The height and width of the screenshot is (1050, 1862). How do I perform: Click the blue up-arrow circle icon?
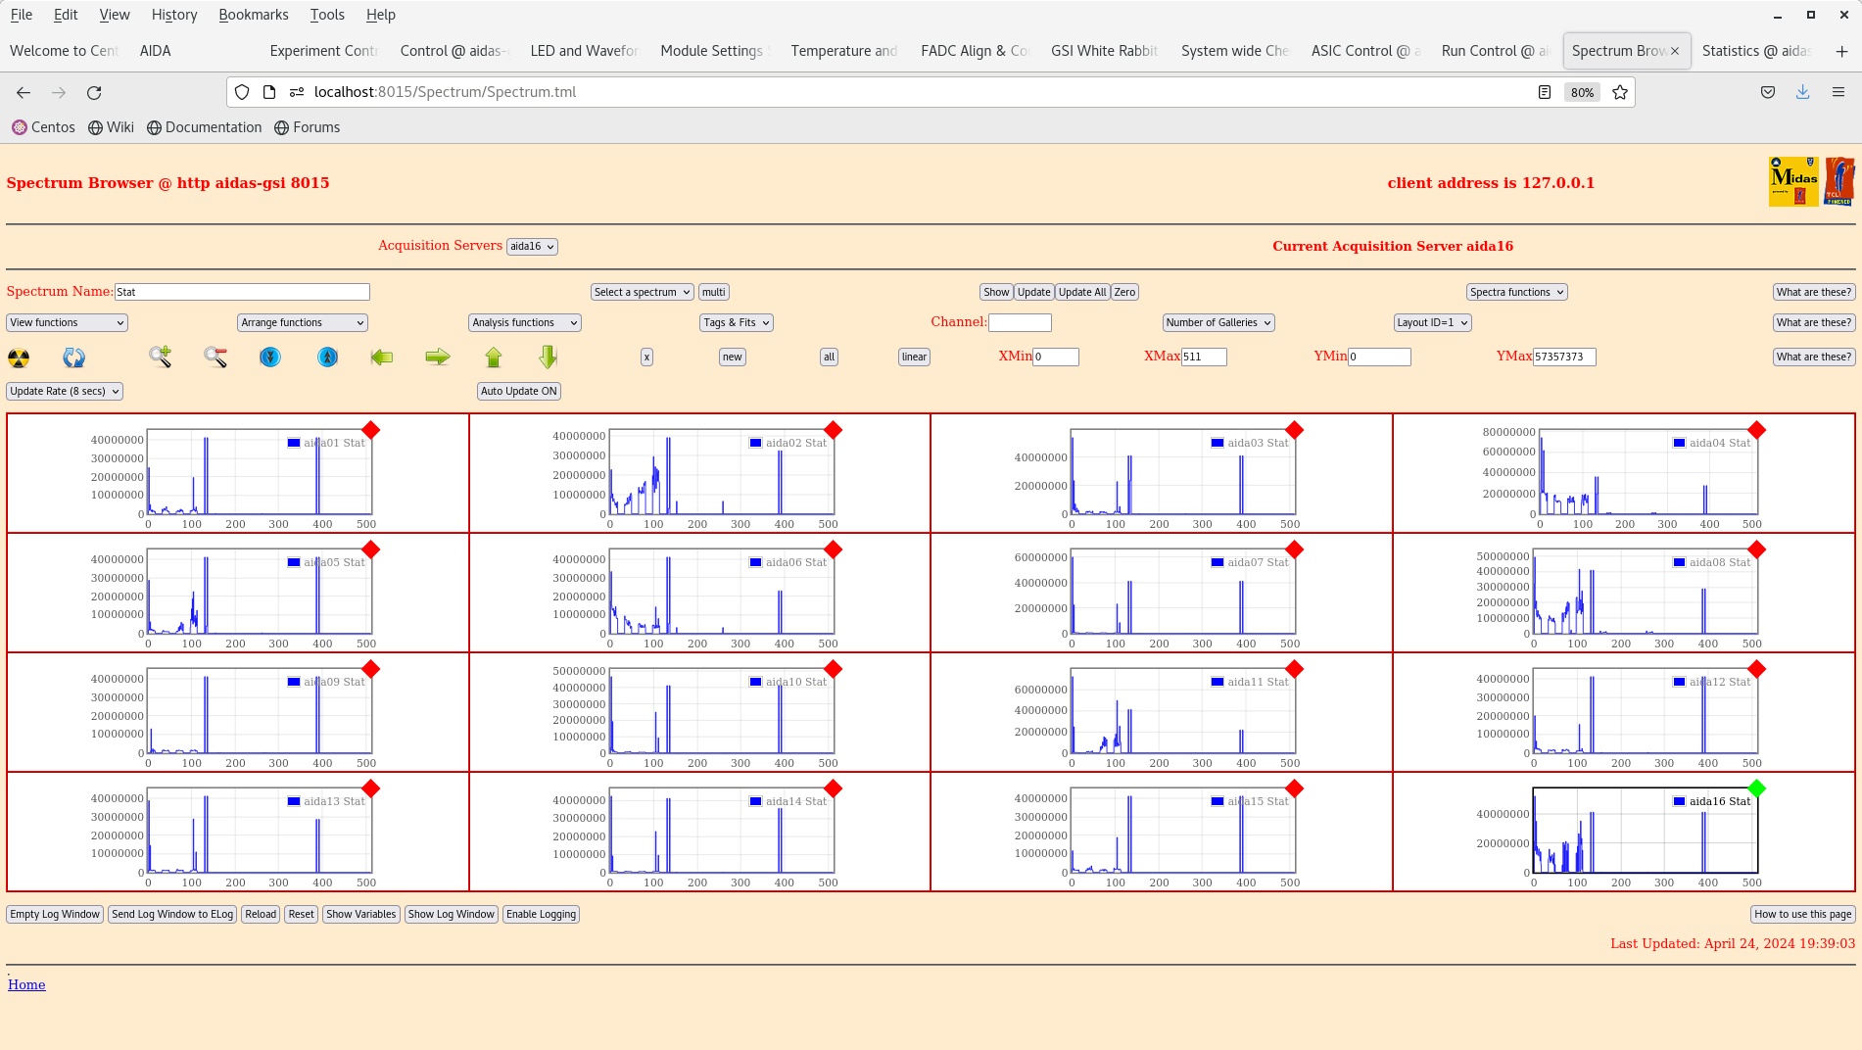tap(328, 358)
